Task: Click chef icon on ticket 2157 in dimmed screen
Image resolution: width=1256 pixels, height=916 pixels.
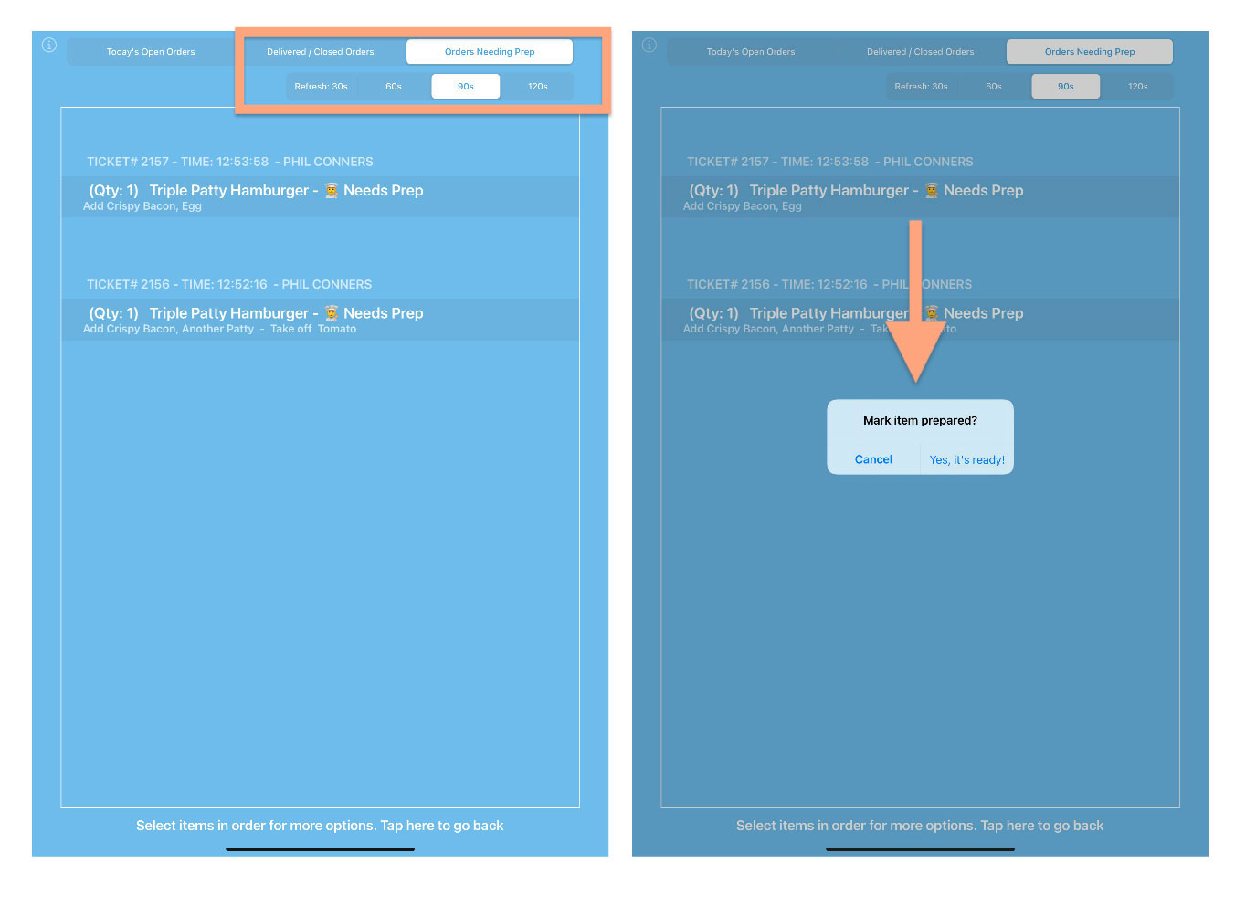Action: [932, 190]
